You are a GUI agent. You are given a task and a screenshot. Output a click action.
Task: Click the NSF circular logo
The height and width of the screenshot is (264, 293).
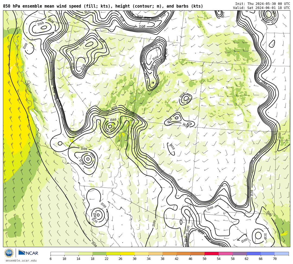pos(9,253)
